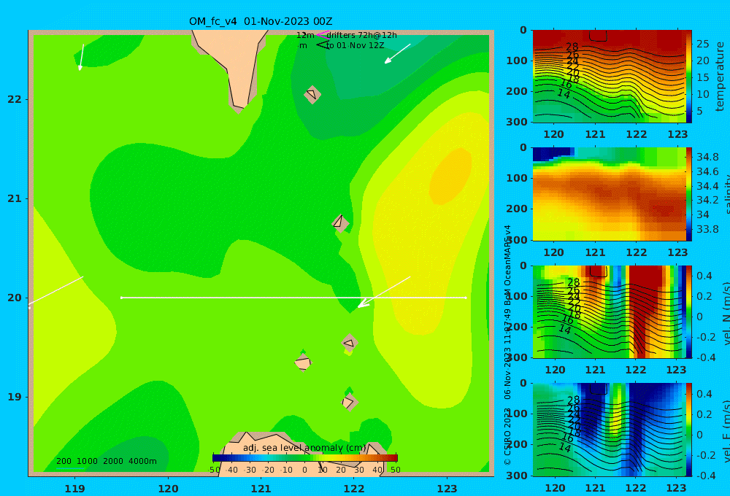Click the map longitude tick label 123
The width and height of the screenshot is (730, 496).
447,489
